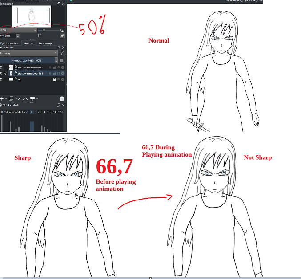Close the Skórka cebuli docker
The height and width of the screenshot is (279, 301).
click(x=63, y=105)
